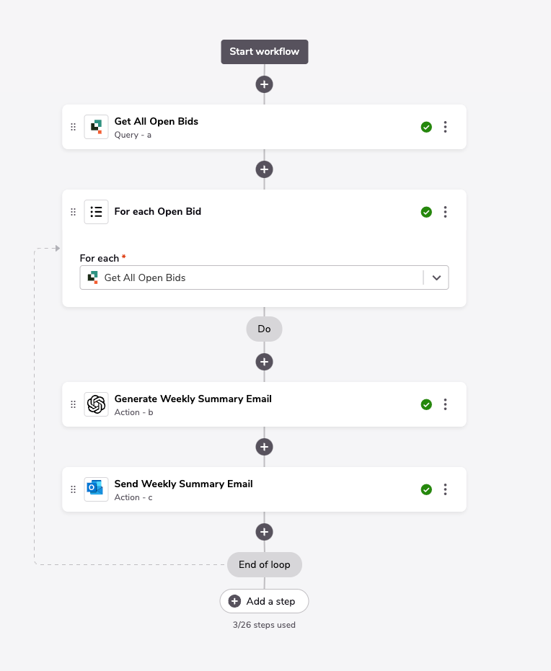Click the End of loop label
Viewport: 551px width, 671px height.
tap(264, 564)
